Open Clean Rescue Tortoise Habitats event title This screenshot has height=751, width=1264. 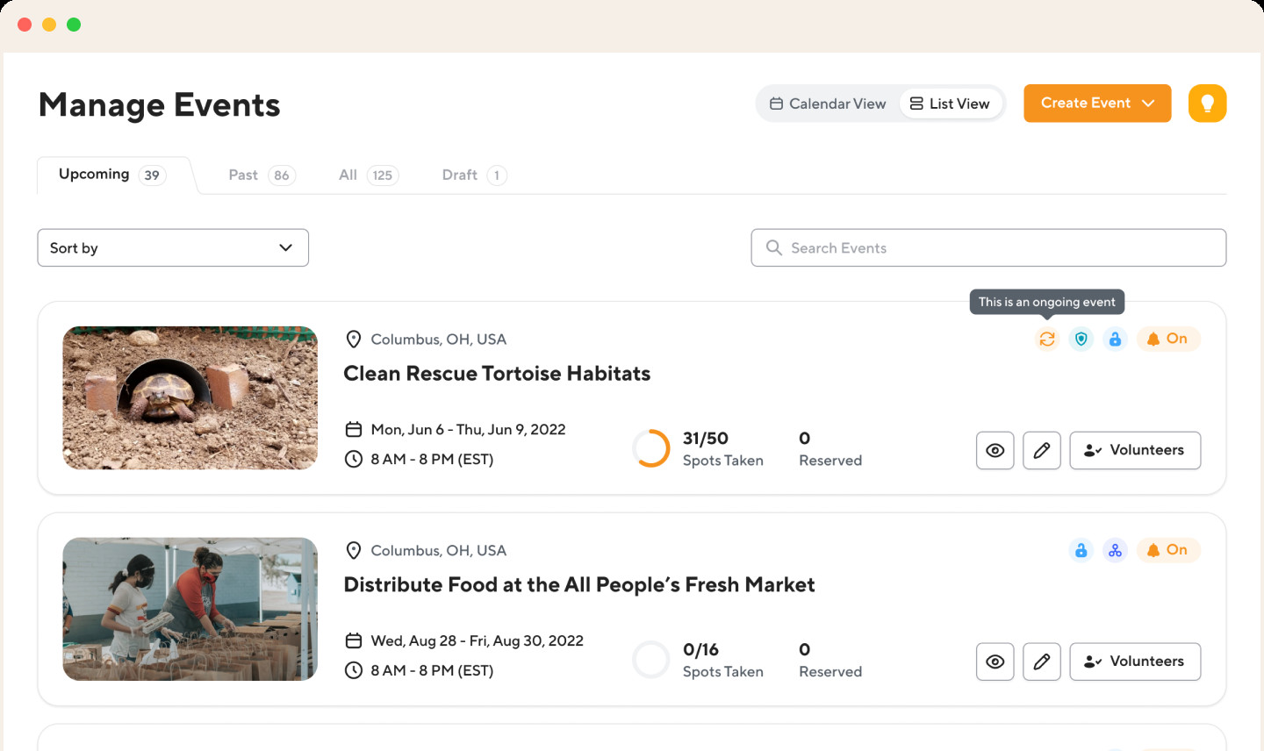click(497, 374)
